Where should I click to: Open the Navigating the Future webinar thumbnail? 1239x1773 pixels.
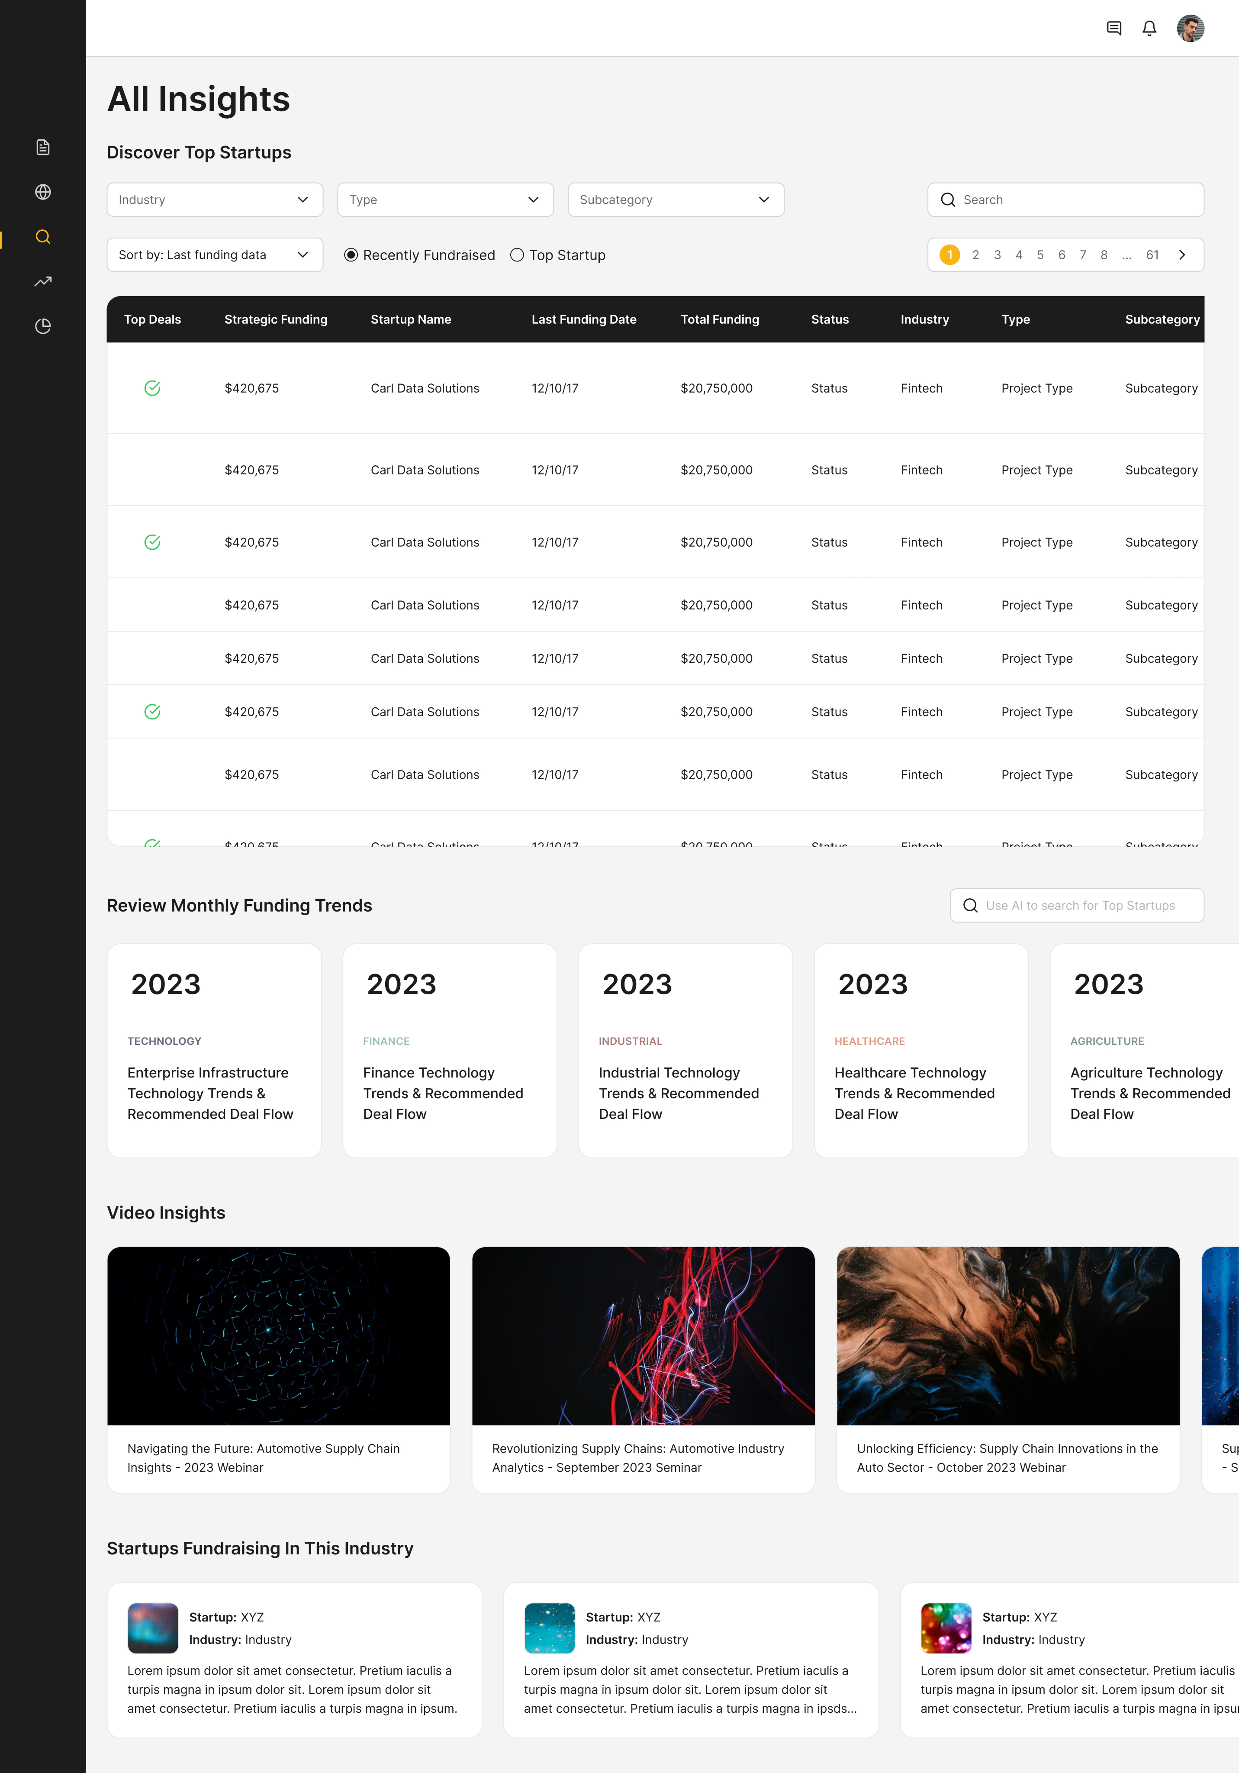pos(279,1336)
